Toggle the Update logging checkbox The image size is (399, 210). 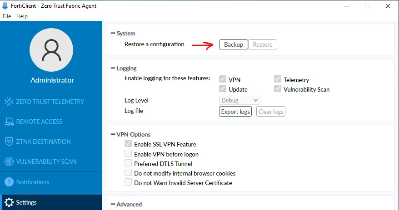click(223, 88)
